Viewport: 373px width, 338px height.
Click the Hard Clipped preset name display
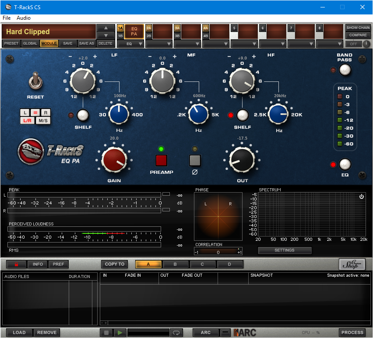pyautogui.click(x=49, y=32)
